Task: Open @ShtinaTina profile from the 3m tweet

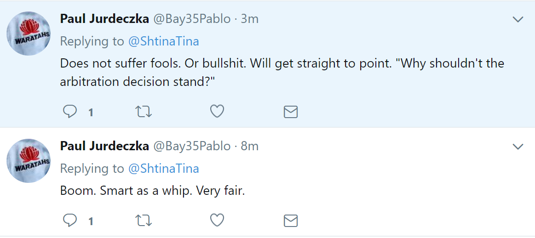Action: [163, 41]
